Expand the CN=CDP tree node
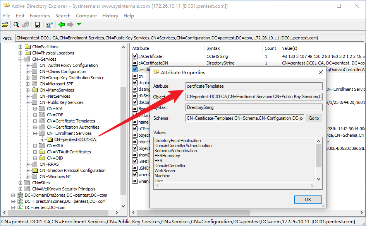Image resolution: width=366 pixels, height=226 pixels. (35, 115)
